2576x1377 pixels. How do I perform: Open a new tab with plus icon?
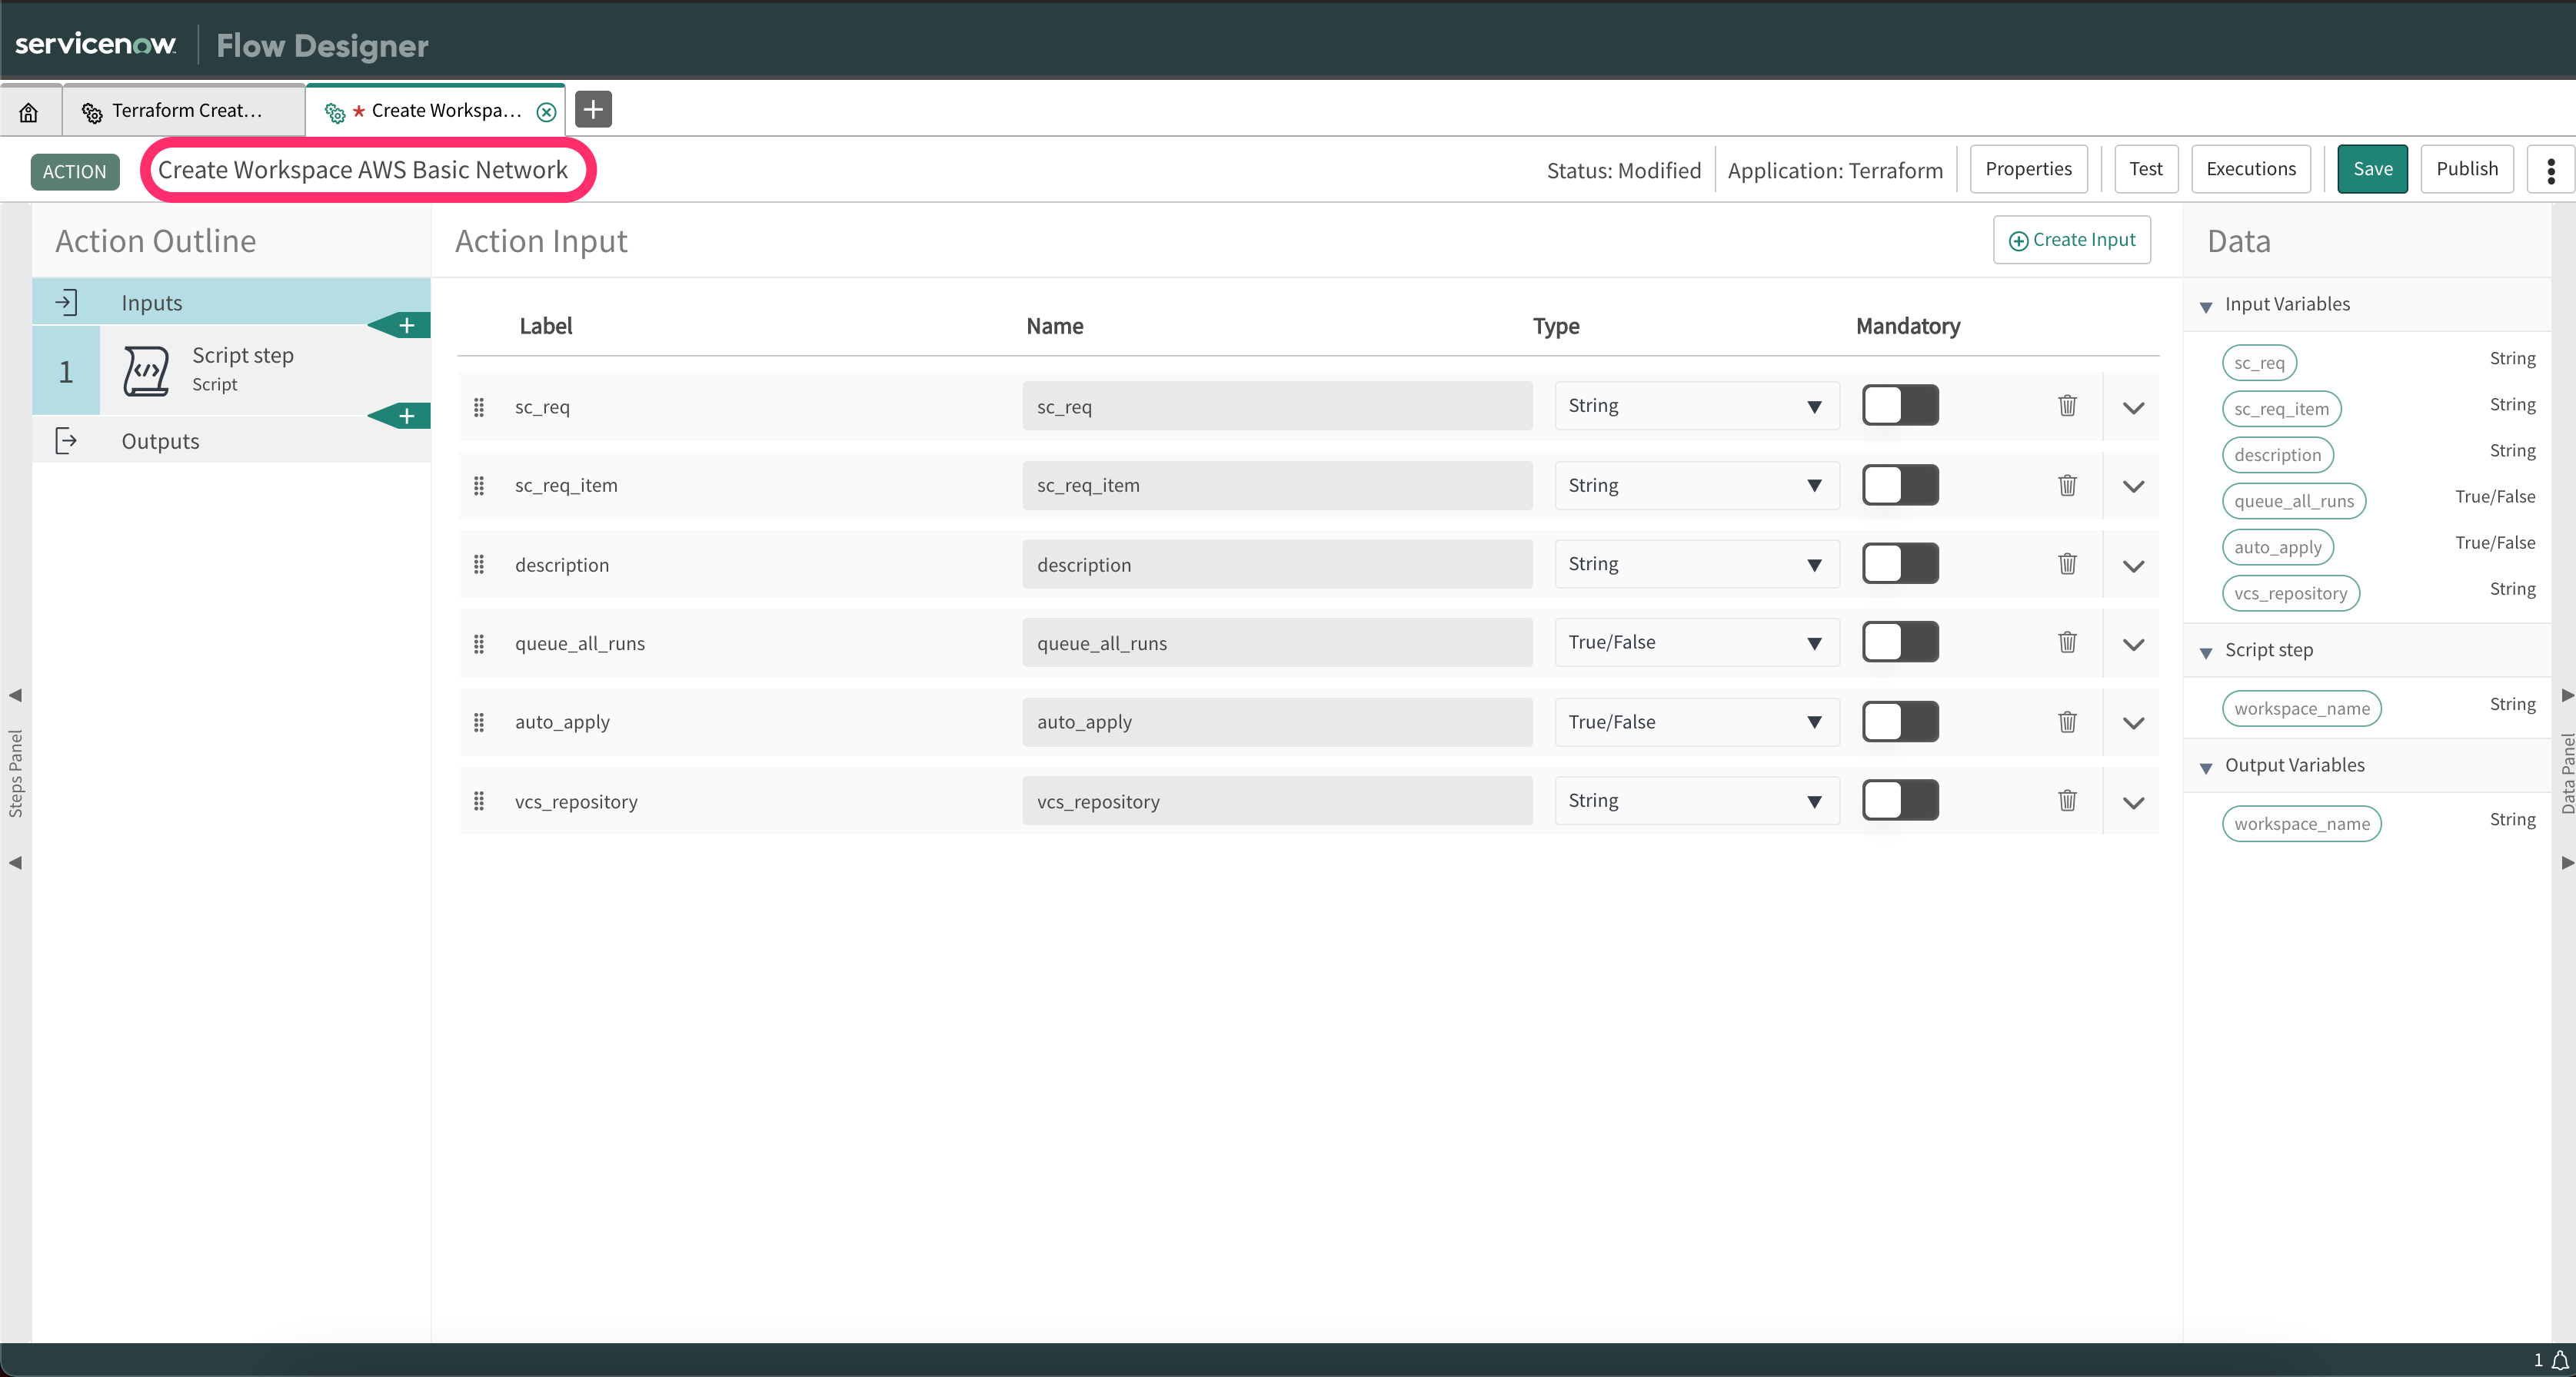[x=593, y=109]
